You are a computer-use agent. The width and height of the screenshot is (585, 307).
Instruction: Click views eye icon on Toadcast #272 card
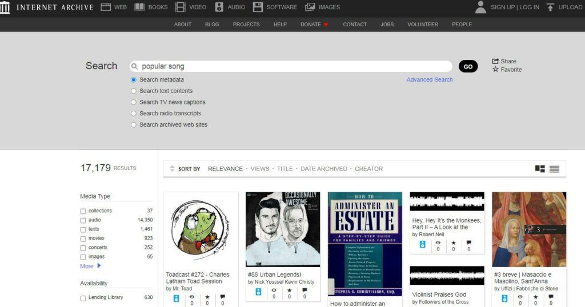point(192,297)
